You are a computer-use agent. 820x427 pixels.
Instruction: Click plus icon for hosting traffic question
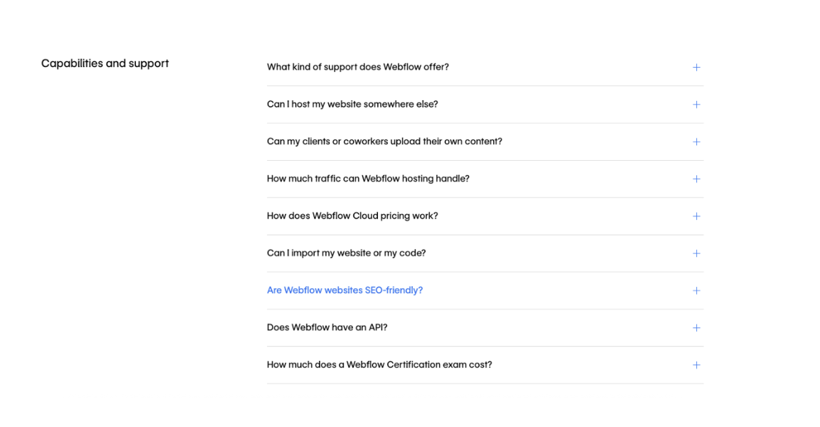(x=696, y=179)
